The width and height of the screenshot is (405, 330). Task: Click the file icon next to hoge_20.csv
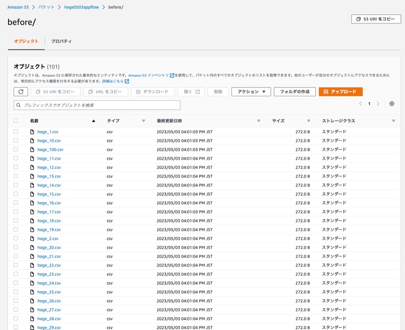click(x=32, y=247)
